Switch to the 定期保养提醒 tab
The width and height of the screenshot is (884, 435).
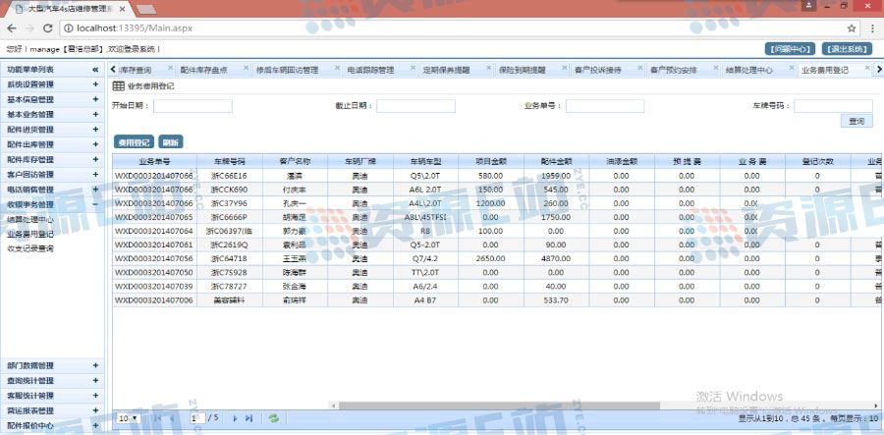447,70
